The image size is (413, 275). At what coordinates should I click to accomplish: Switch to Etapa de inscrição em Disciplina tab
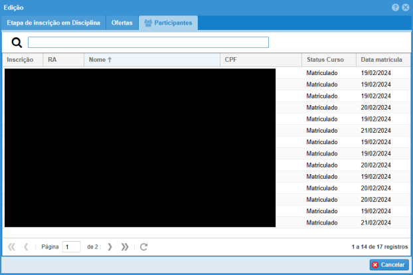[x=54, y=23]
